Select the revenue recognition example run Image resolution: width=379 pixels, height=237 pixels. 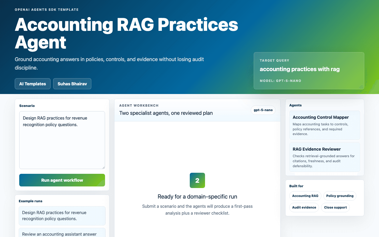62,216
